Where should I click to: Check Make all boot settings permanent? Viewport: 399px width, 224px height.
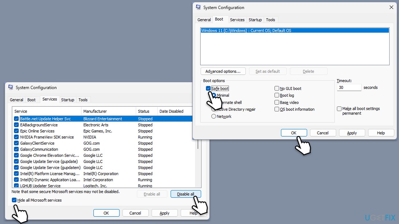click(x=339, y=109)
